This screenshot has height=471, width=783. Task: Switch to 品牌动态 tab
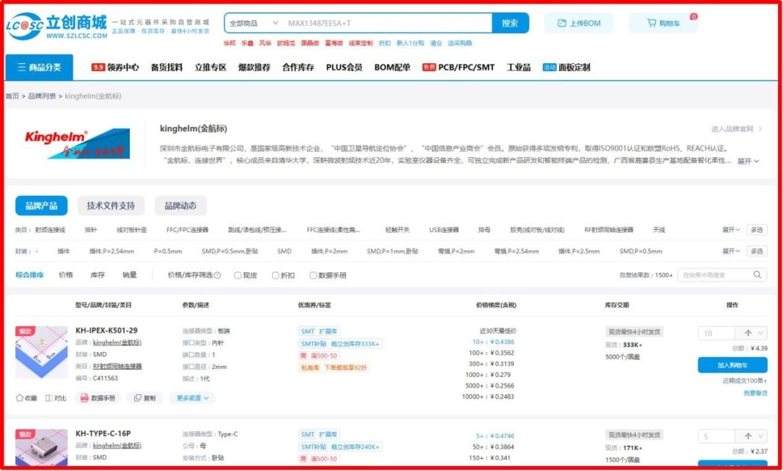(181, 206)
